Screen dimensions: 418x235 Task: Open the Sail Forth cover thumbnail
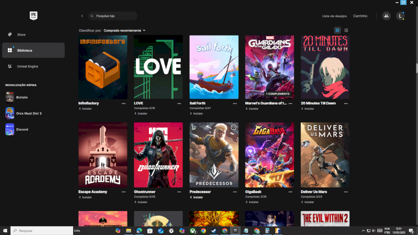(214, 67)
